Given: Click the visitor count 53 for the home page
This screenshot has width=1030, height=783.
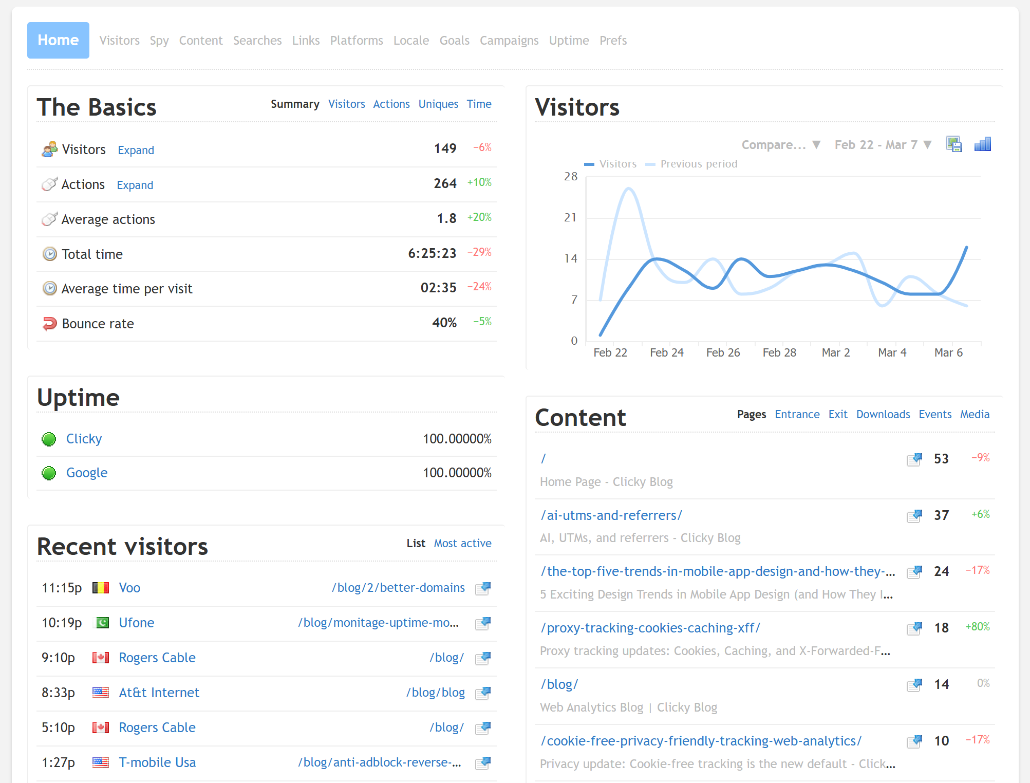Looking at the screenshot, I should (941, 459).
